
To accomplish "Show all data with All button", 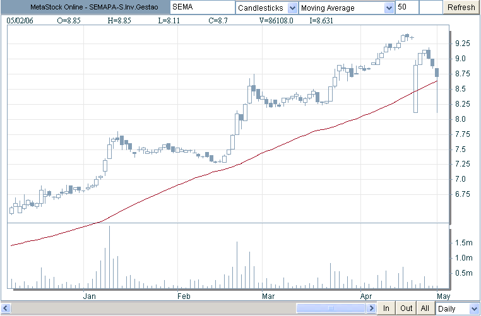I will click(x=425, y=308).
